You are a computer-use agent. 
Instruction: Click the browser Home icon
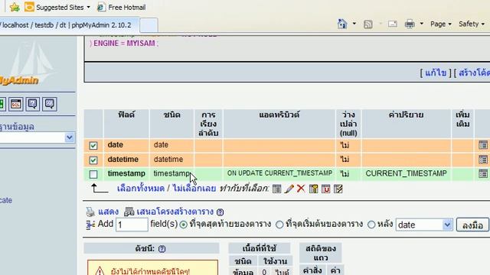342,24
